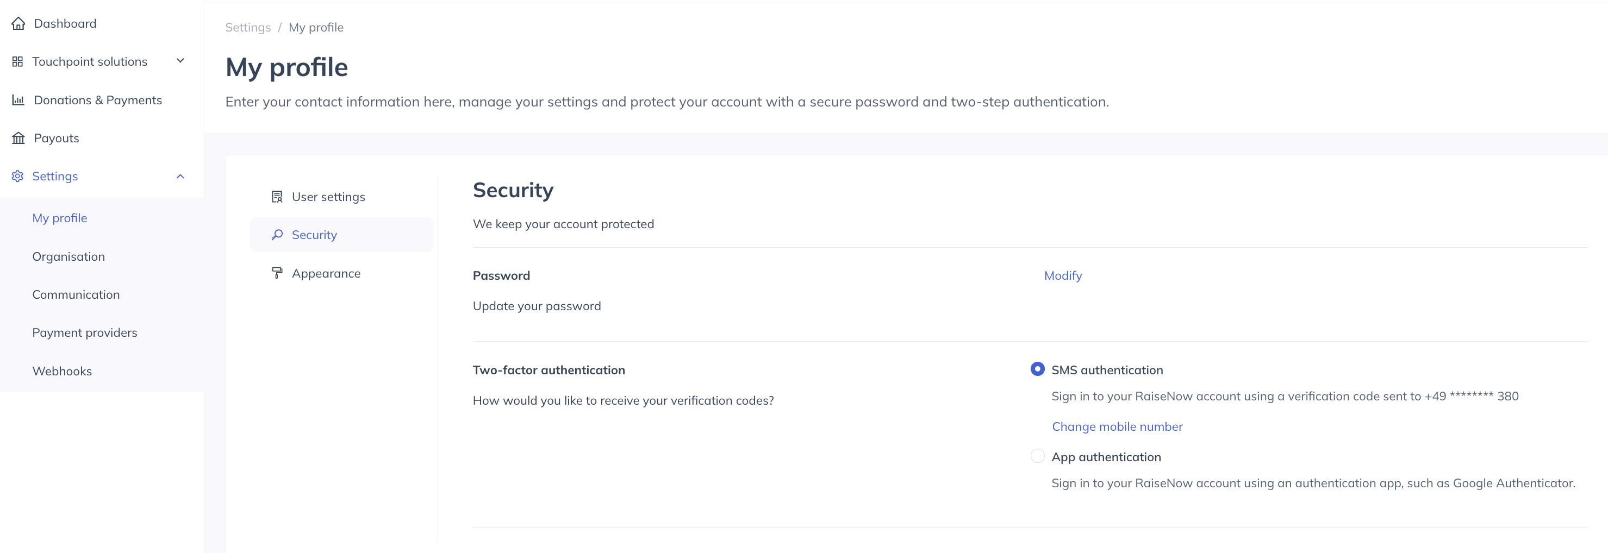Navigate to Webhooks settings
Screen dimensions: 1608x553
(62, 370)
